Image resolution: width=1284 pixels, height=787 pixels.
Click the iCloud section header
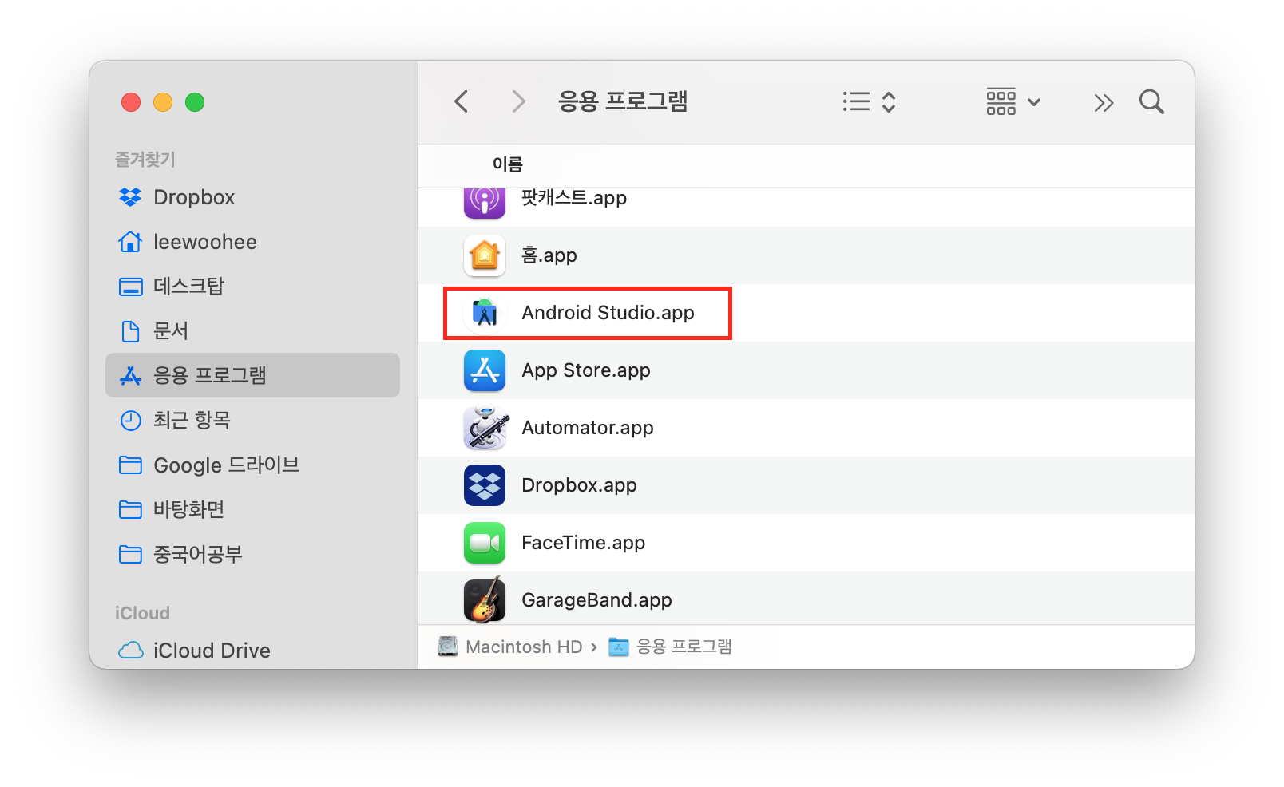click(142, 613)
